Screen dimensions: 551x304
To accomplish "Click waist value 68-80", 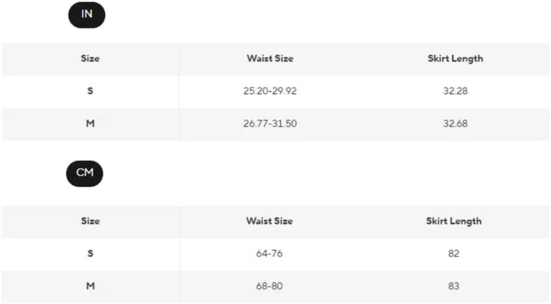I will 269,286.
